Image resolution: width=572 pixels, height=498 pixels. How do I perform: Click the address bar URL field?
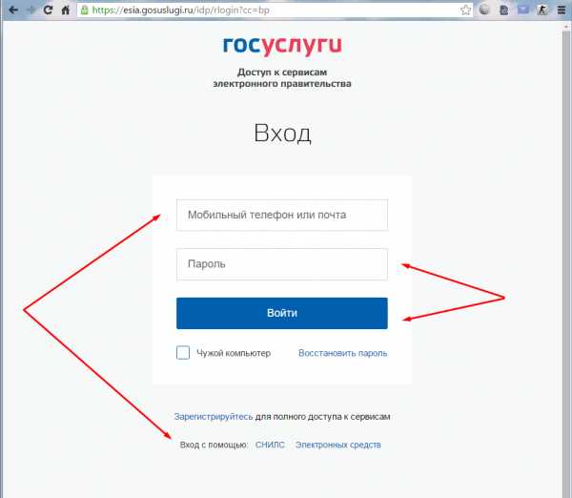pos(275,10)
